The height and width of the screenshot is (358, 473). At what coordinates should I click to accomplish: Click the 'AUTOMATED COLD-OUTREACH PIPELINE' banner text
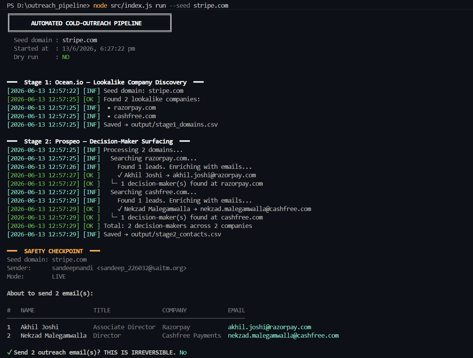pos(86,23)
